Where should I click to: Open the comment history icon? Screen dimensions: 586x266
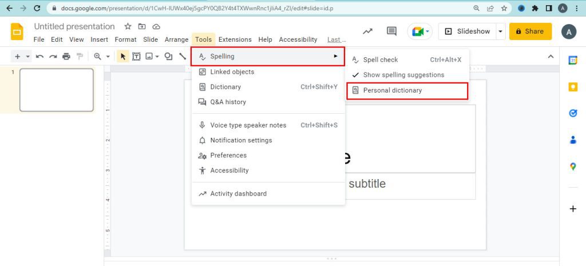tap(391, 31)
